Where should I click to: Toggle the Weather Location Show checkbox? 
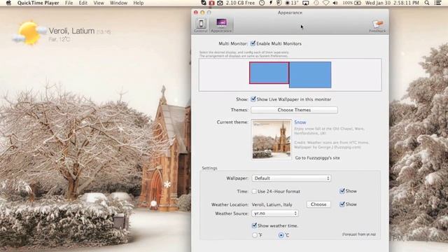tap(342, 204)
